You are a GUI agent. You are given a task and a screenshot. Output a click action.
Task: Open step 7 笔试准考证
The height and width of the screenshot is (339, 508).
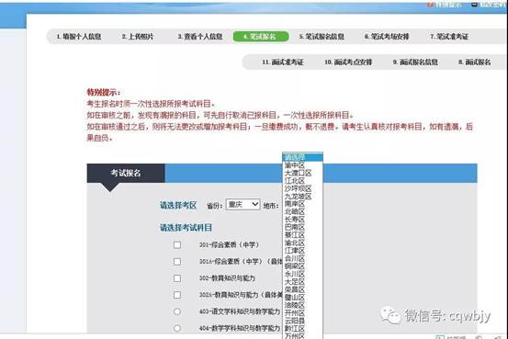(x=449, y=37)
